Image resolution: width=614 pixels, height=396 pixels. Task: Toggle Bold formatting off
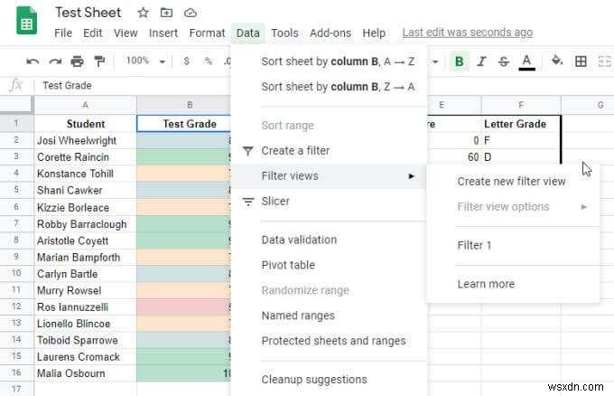460,61
